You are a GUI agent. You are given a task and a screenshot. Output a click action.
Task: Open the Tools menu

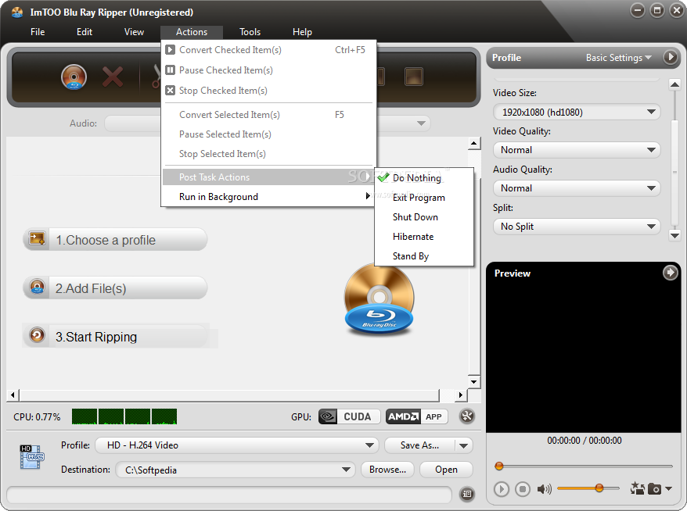[x=250, y=32]
